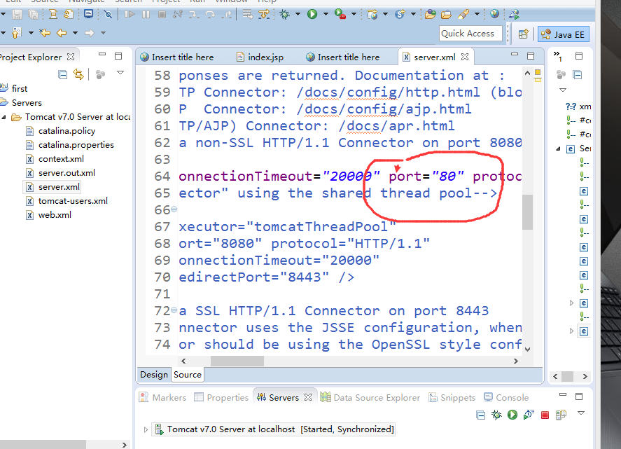
Task: Click the Quick Access search field
Action: pos(470,34)
